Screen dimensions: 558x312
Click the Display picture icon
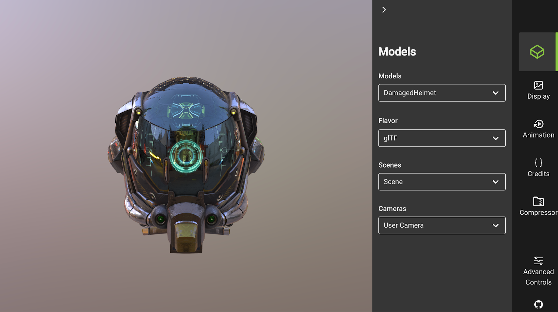(x=538, y=85)
